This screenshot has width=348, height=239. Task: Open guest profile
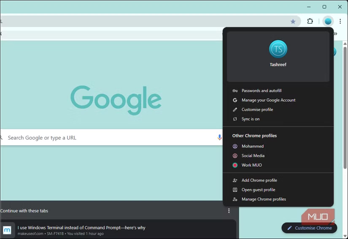tap(258, 190)
